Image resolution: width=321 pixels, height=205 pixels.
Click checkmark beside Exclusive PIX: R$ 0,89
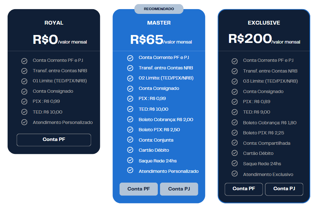click(235, 102)
